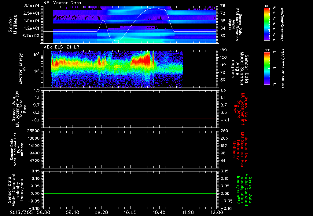
Task: Click the 12:00 end time label
Action: (217, 213)
